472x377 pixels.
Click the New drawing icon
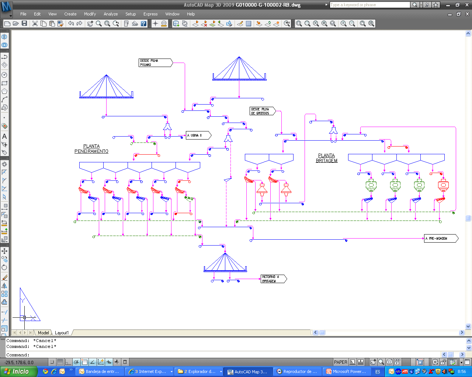point(7,24)
